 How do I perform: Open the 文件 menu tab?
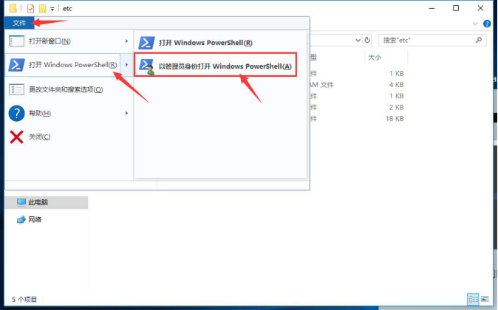[19, 23]
